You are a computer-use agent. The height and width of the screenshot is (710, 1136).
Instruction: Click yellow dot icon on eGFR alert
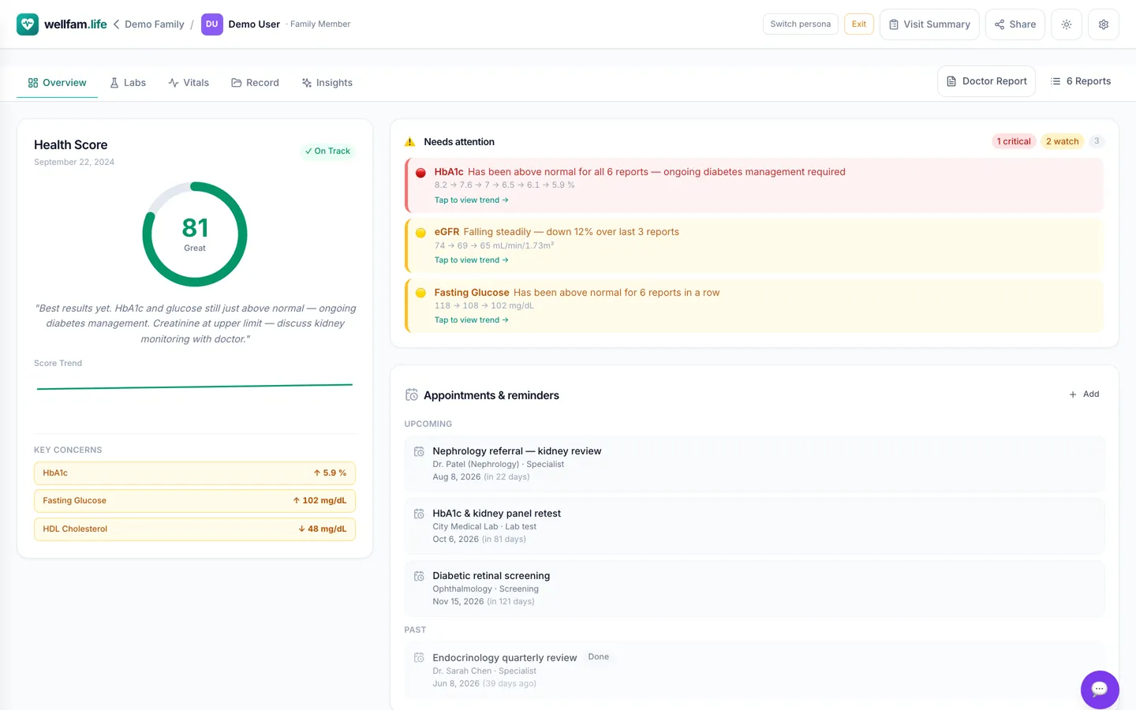[x=420, y=233]
